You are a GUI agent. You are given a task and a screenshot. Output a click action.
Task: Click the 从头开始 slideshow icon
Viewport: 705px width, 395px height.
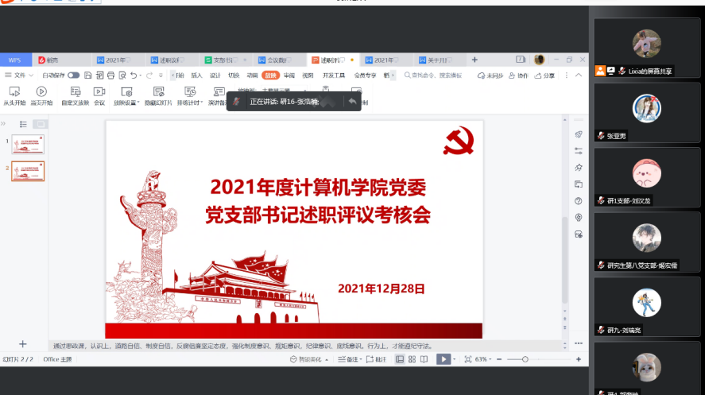[x=14, y=92]
